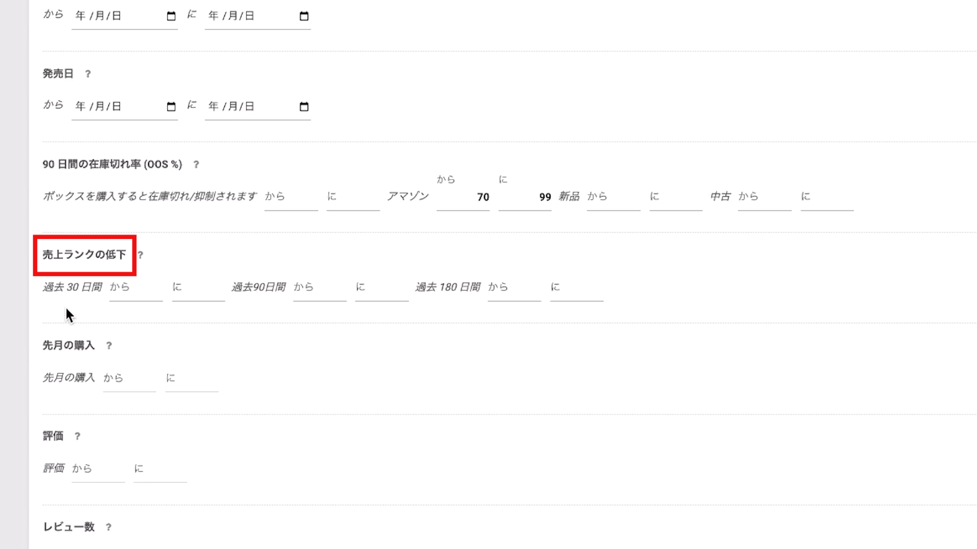Click 過去 180 日間 に input field
This screenshot has width=977, height=549.
click(577, 288)
